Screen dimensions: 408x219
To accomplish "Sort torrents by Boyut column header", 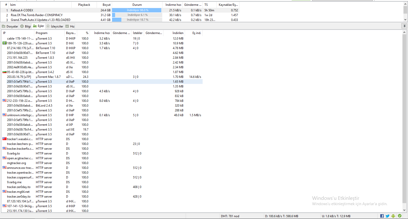I will [x=104, y=5].
